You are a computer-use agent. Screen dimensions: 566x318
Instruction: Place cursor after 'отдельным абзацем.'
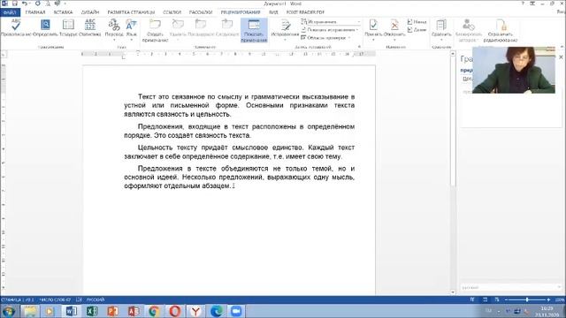(232, 186)
